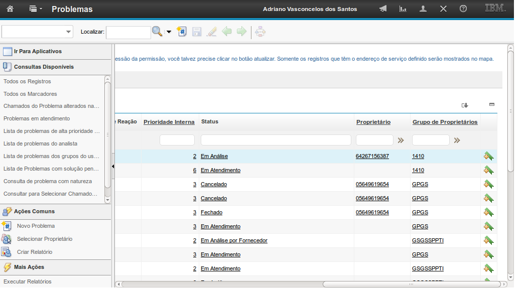
Task: Click 'Criar Relatório' action link
Action: [35, 252]
